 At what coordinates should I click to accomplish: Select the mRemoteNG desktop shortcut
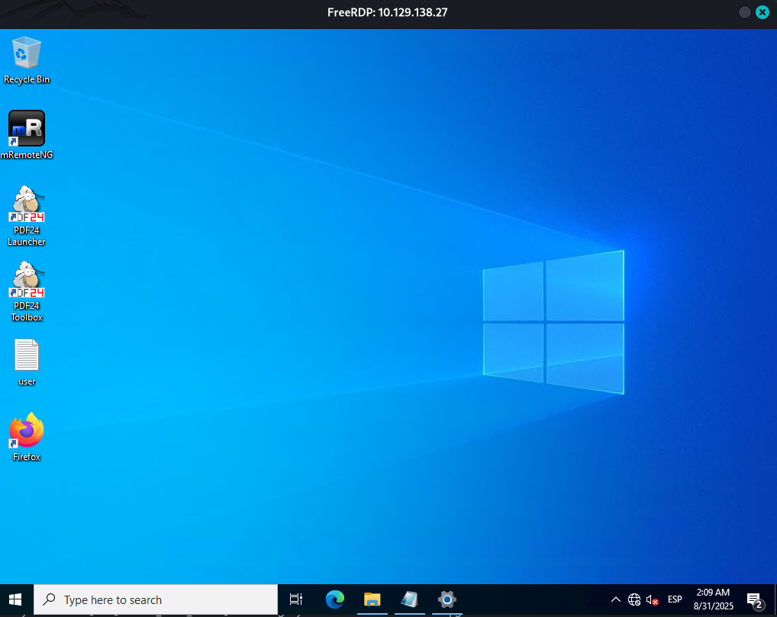(x=26, y=135)
